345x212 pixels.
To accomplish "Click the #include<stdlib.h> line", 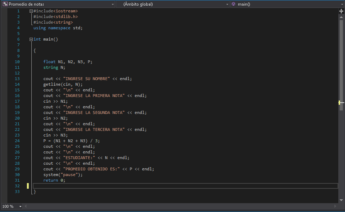I will pos(55,17).
